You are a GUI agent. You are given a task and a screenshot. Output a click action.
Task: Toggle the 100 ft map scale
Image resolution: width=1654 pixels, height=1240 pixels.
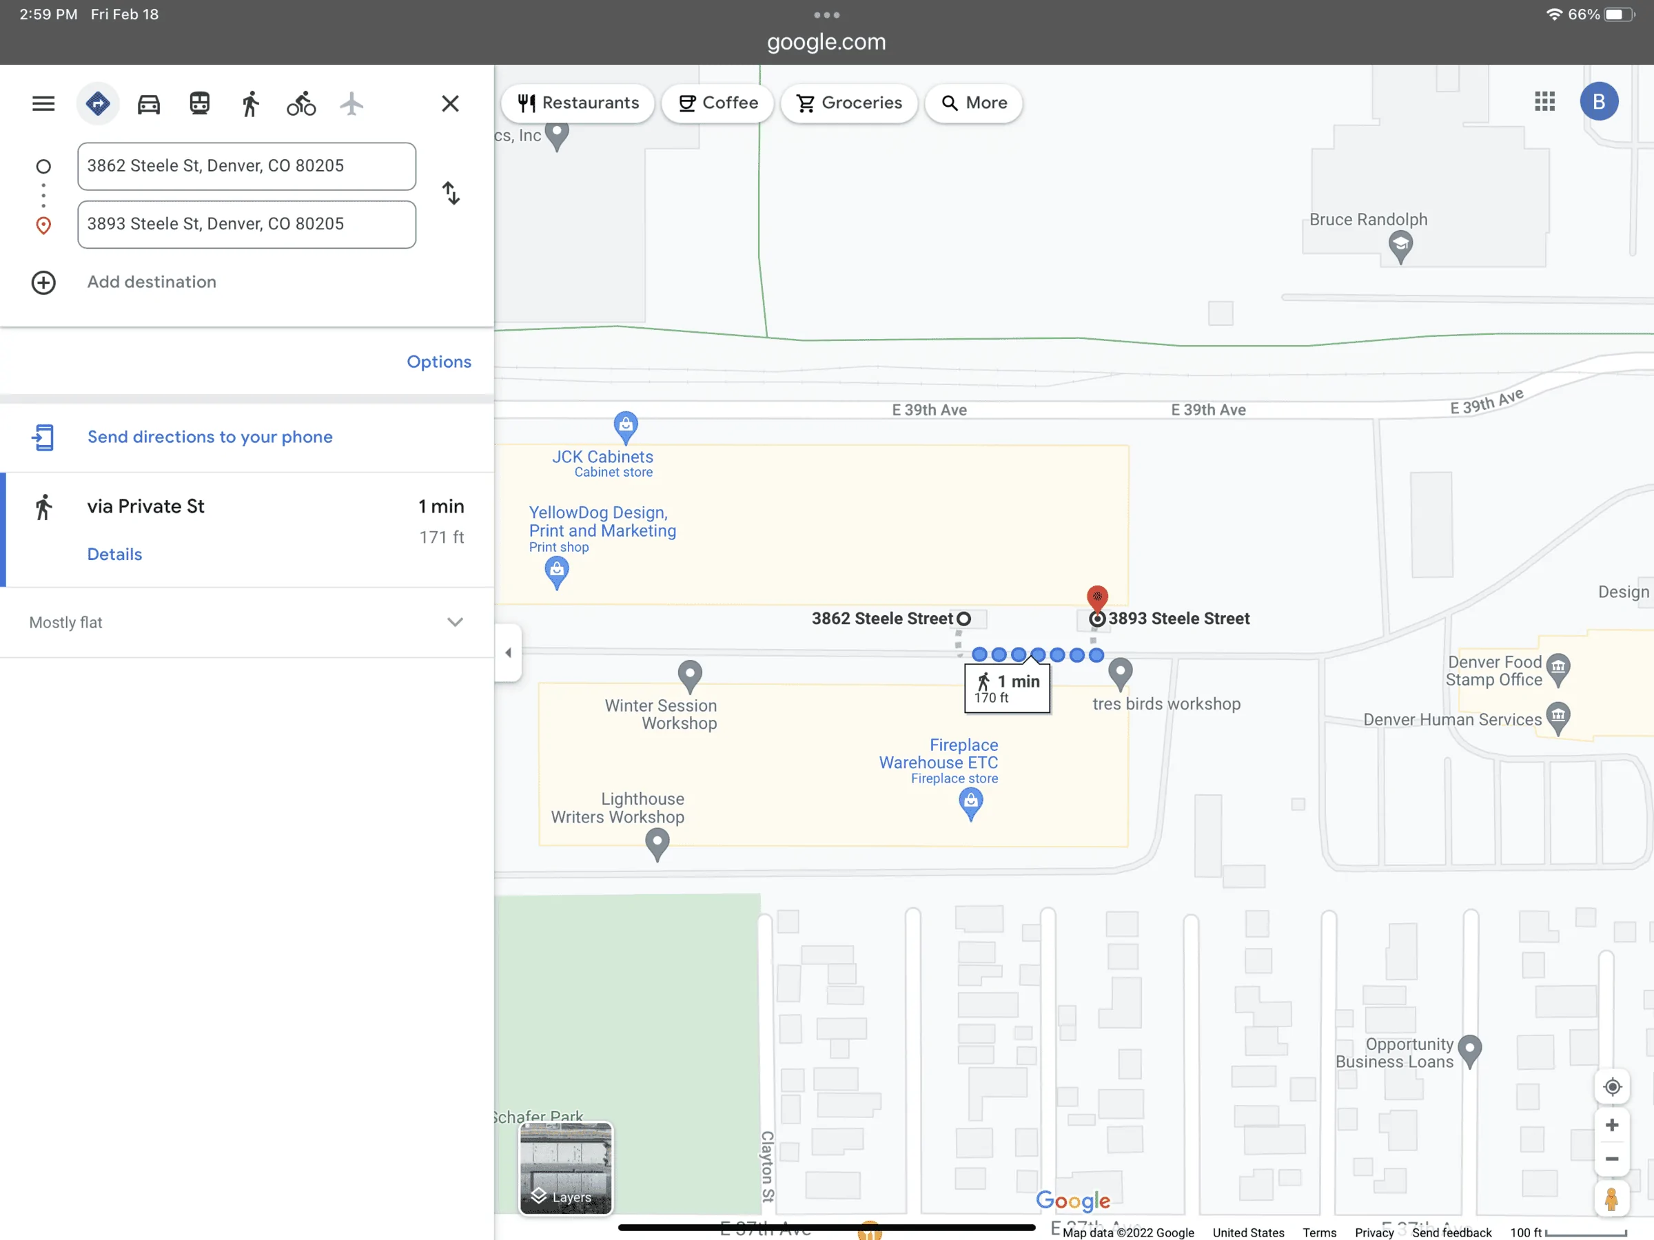[x=1568, y=1232]
